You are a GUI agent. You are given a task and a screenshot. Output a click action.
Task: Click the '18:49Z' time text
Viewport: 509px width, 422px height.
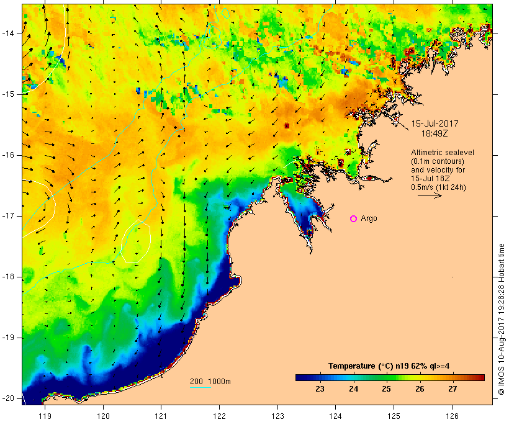click(435, 133)
